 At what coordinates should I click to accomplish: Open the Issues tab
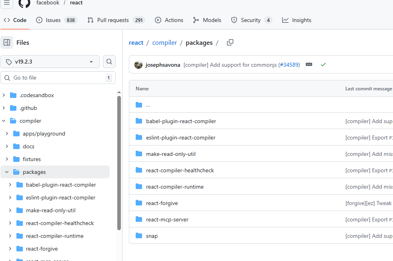tap(57, 20)
